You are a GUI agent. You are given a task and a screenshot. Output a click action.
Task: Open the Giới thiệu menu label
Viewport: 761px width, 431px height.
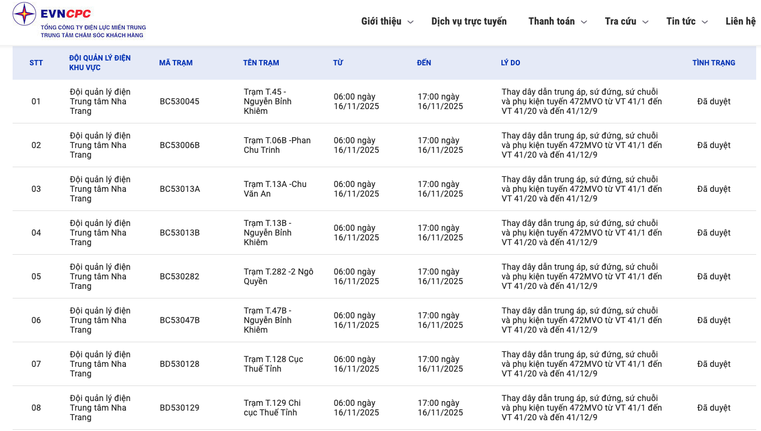pos(381,22)
